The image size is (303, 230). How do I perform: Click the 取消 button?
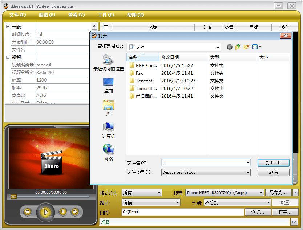tap(274, 173)
